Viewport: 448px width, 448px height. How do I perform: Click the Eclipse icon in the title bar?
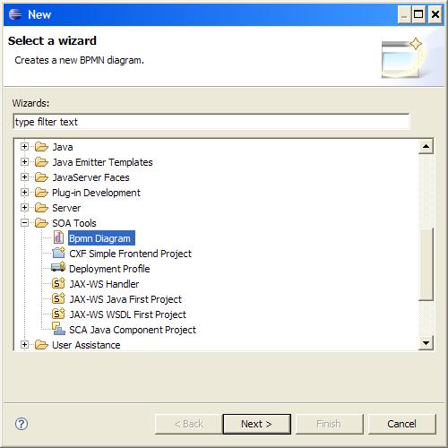coord(15,14)
